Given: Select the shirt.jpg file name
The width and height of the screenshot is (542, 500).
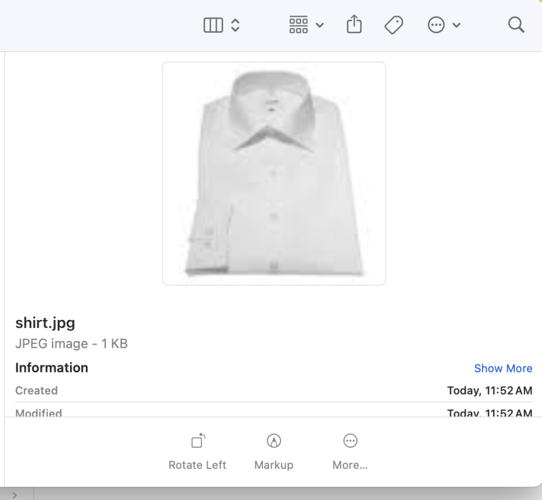Looking at the screenshot, I should click(46, 323).
